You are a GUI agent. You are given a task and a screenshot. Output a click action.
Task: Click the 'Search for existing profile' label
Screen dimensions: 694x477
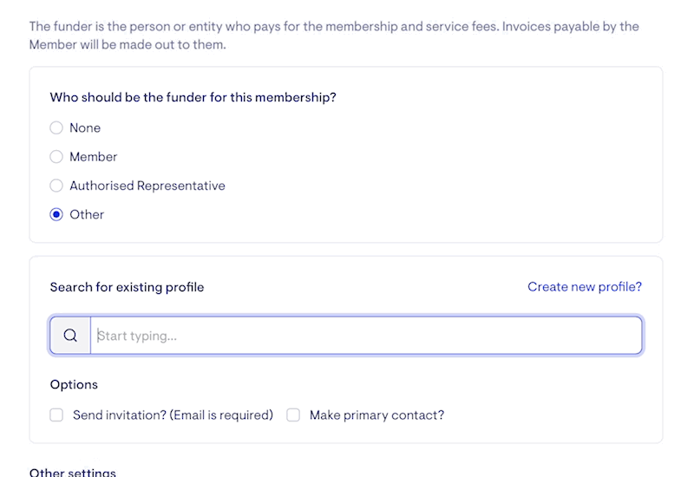(x=127, y=287)
